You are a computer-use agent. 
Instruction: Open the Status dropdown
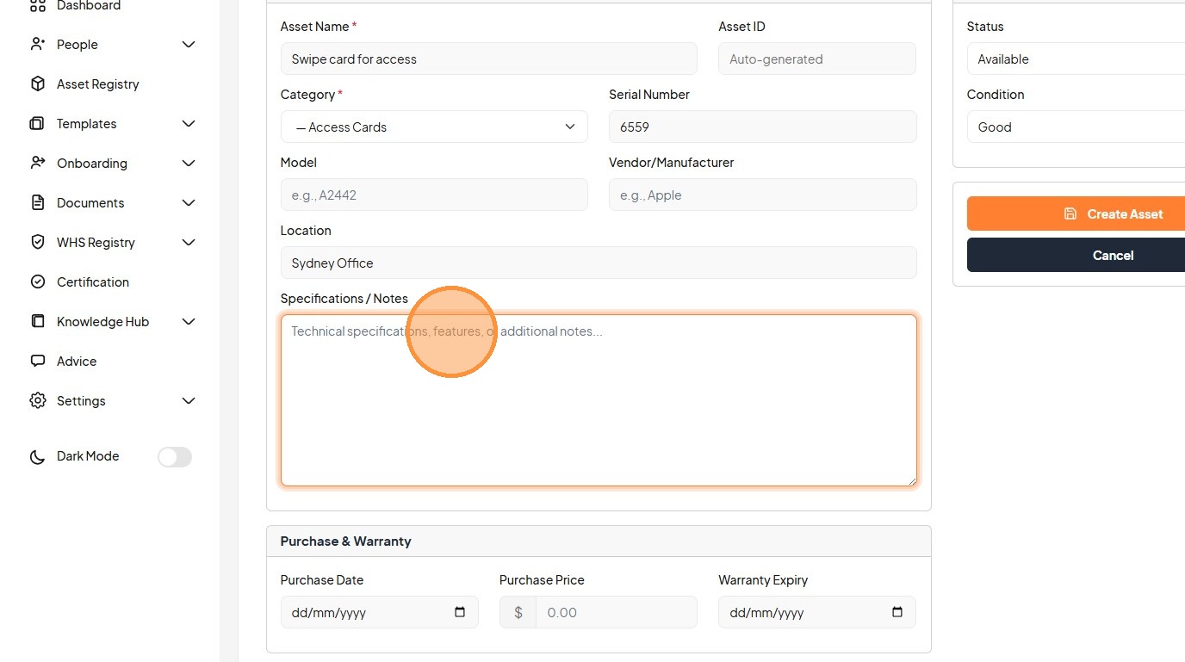1076,59
